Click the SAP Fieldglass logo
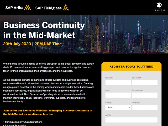 [x=52, y=8]
